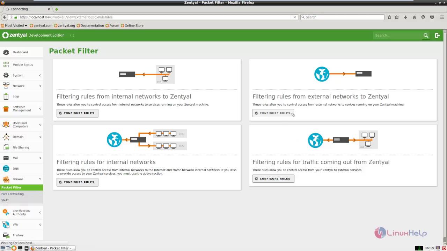Image resolution: width=447 pixels, height=251 pixels.
Task: Configure rules for internal networks section
Action: 77,182
